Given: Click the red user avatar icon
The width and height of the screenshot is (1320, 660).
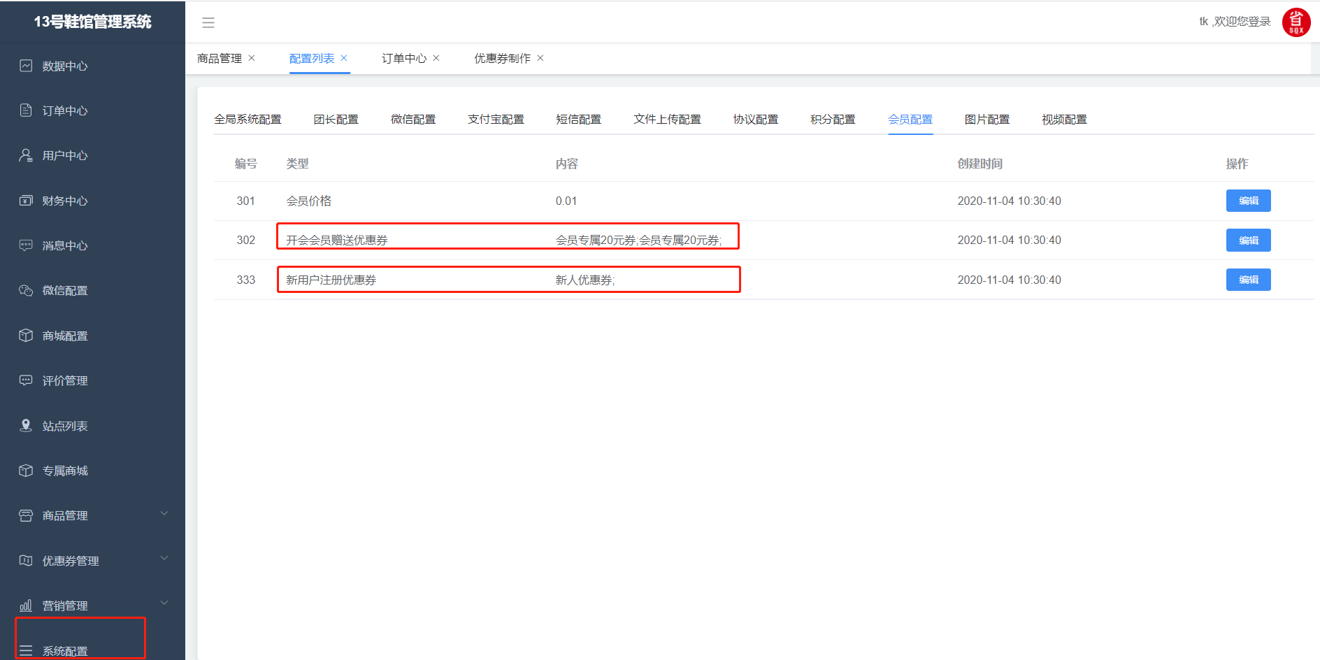Looking at the screenshot, I should (1296, 22).
